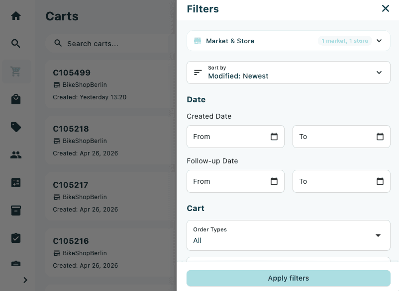Image resolution: width=399 pixels, height=291 pixels.
Task: Click store icon under cart C105499
Action: (x=57, y=85)
